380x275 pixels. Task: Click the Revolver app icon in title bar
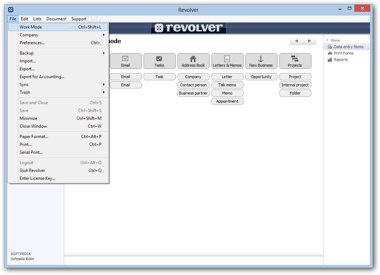[x=11, y=10]
